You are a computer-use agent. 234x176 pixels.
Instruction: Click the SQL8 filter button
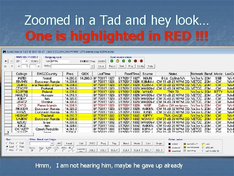click(159, 150)
